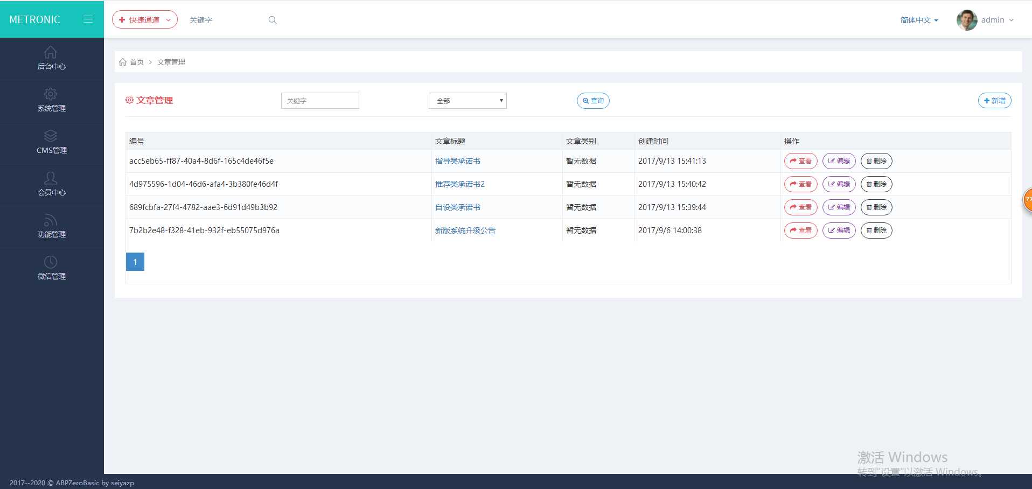Open the 快捷通道 quick access dropdown
1032x489 pixels.
tap(145, 19)
